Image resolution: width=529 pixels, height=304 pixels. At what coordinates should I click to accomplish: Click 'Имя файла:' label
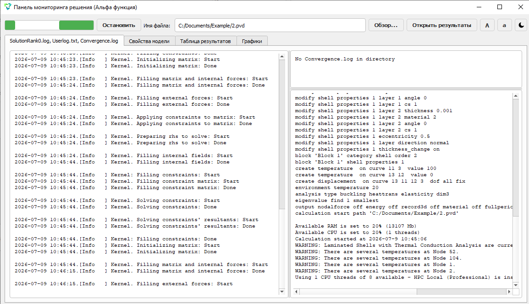[157, 26]
